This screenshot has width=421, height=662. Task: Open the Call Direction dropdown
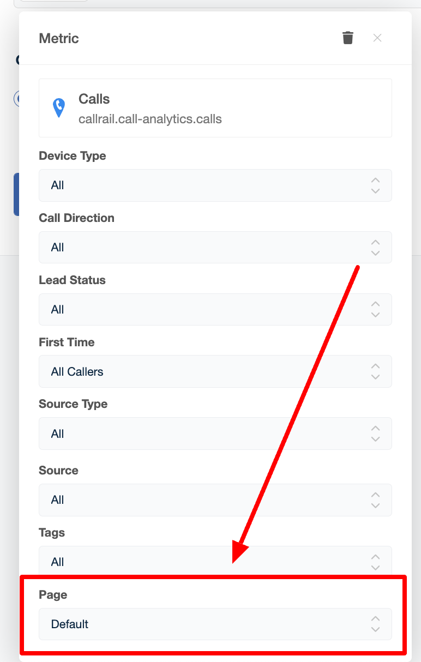pyautogui.click(x=215, y=248)
